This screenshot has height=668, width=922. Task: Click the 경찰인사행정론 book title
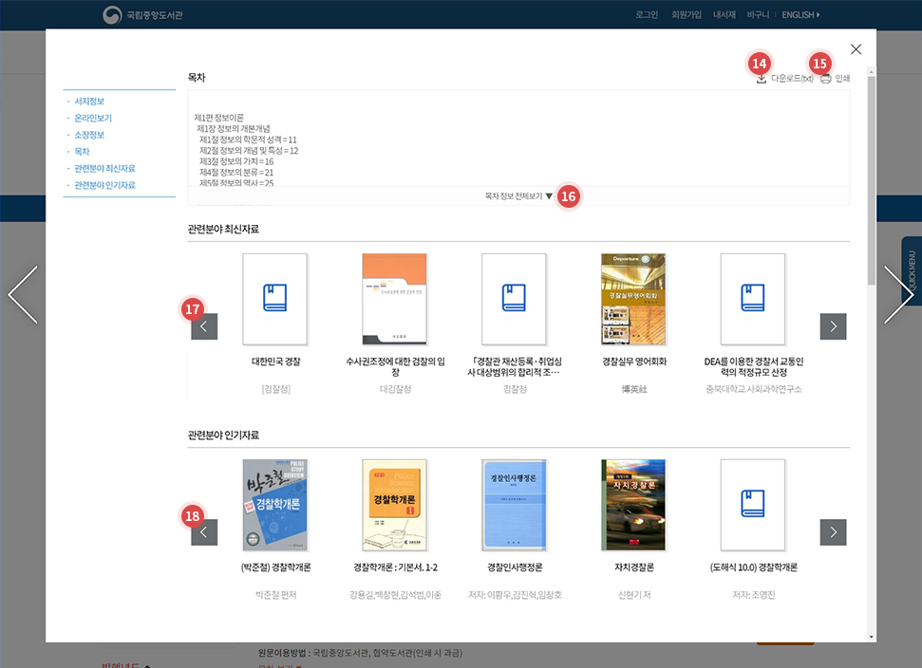tap(514, 567)
